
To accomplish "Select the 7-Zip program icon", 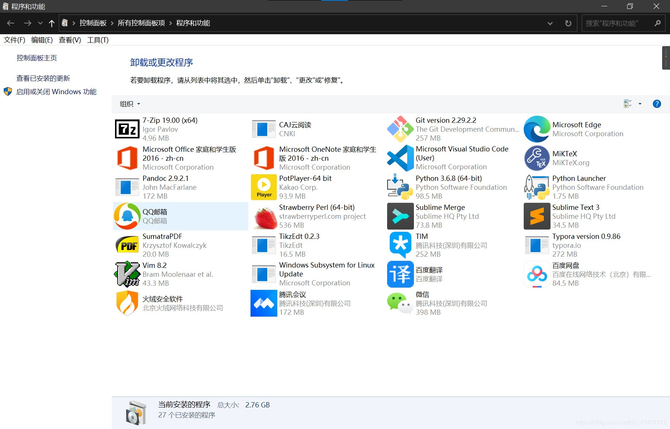I will (127, 129).
